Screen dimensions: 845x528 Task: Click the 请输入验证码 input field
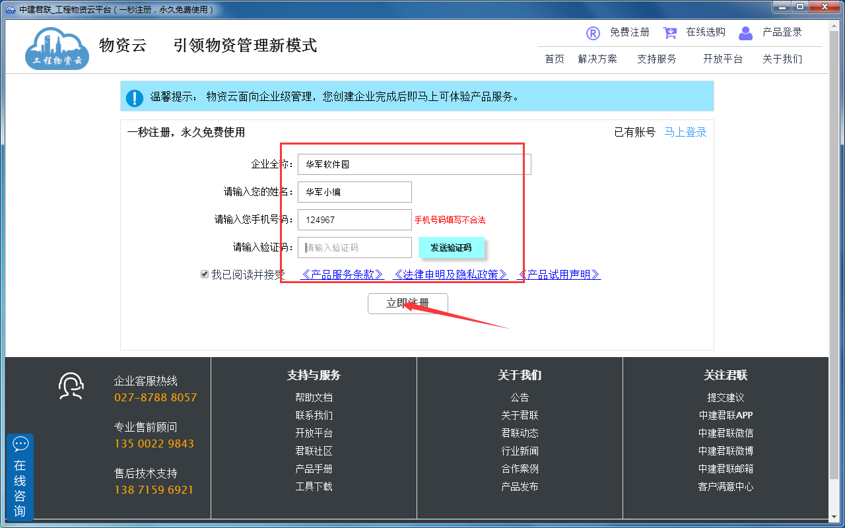(x=355, y=247)
